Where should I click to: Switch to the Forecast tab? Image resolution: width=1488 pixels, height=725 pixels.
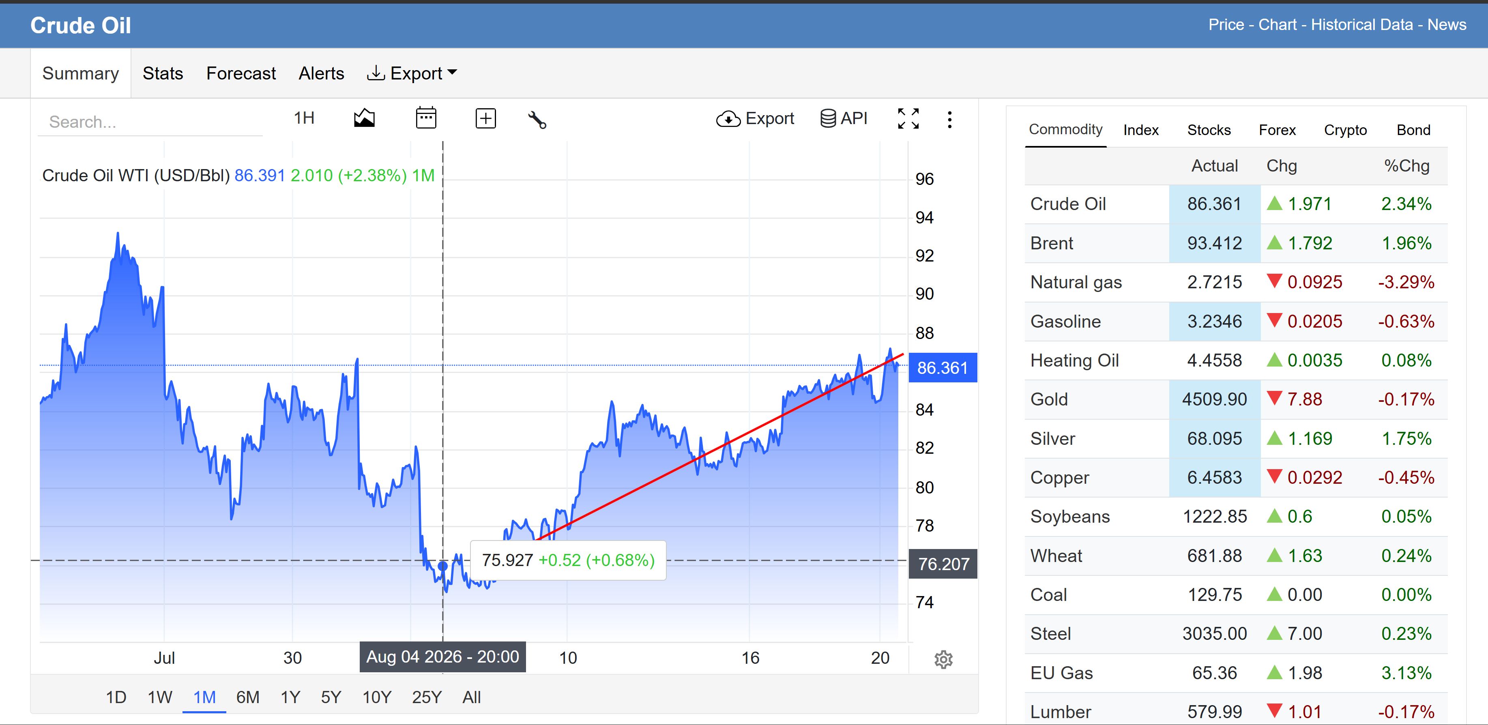click(x=241, y=73)
